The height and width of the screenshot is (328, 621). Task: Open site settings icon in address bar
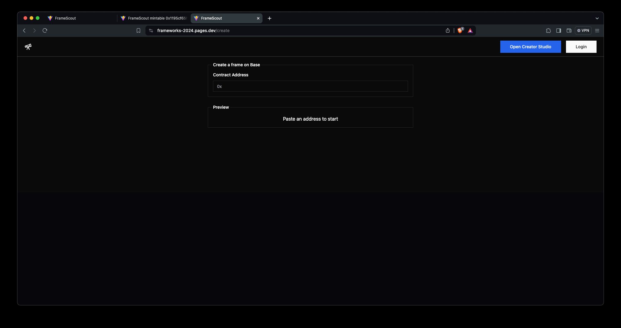pyautogui.click(x=151, y=31)
